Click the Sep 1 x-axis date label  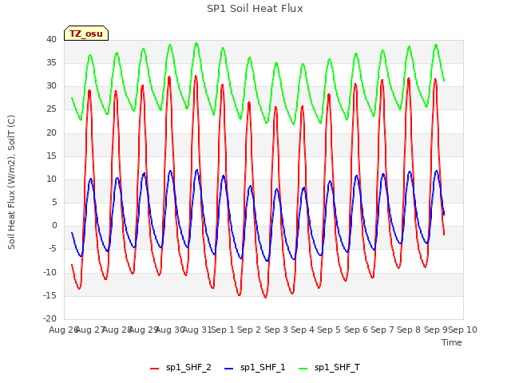click(223, 330)
